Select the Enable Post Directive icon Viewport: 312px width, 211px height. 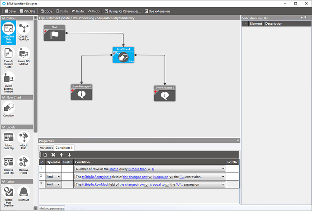point(9,196)
